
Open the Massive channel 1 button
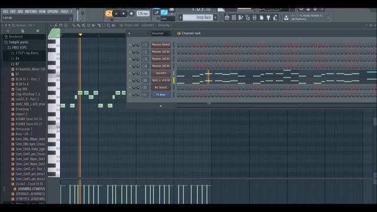[x=161, y=45]
